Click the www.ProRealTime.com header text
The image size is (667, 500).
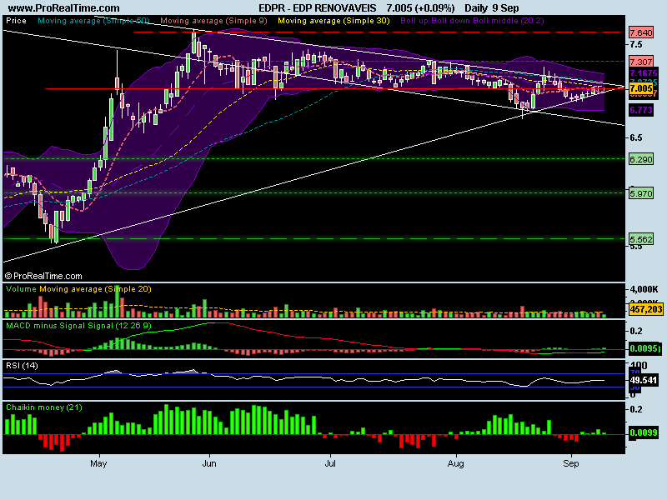click(64, 8)
